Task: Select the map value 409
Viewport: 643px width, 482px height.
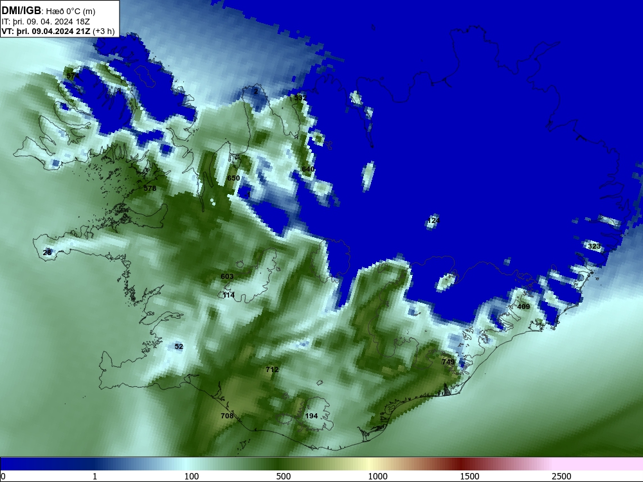Action: coord(523,307)
